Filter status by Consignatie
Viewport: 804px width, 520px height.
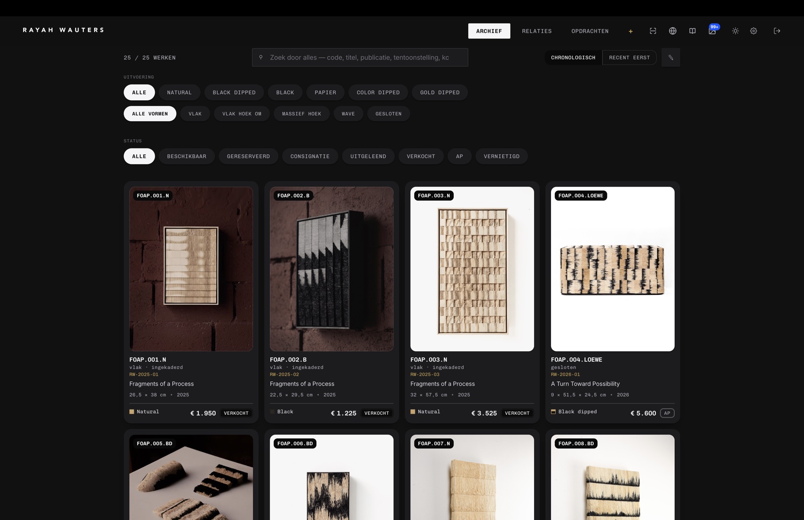pos(310,156)
